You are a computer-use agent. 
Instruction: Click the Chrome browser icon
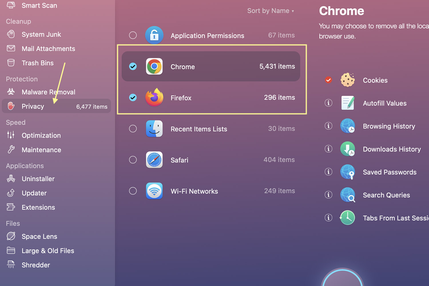[x=154, y=66]
